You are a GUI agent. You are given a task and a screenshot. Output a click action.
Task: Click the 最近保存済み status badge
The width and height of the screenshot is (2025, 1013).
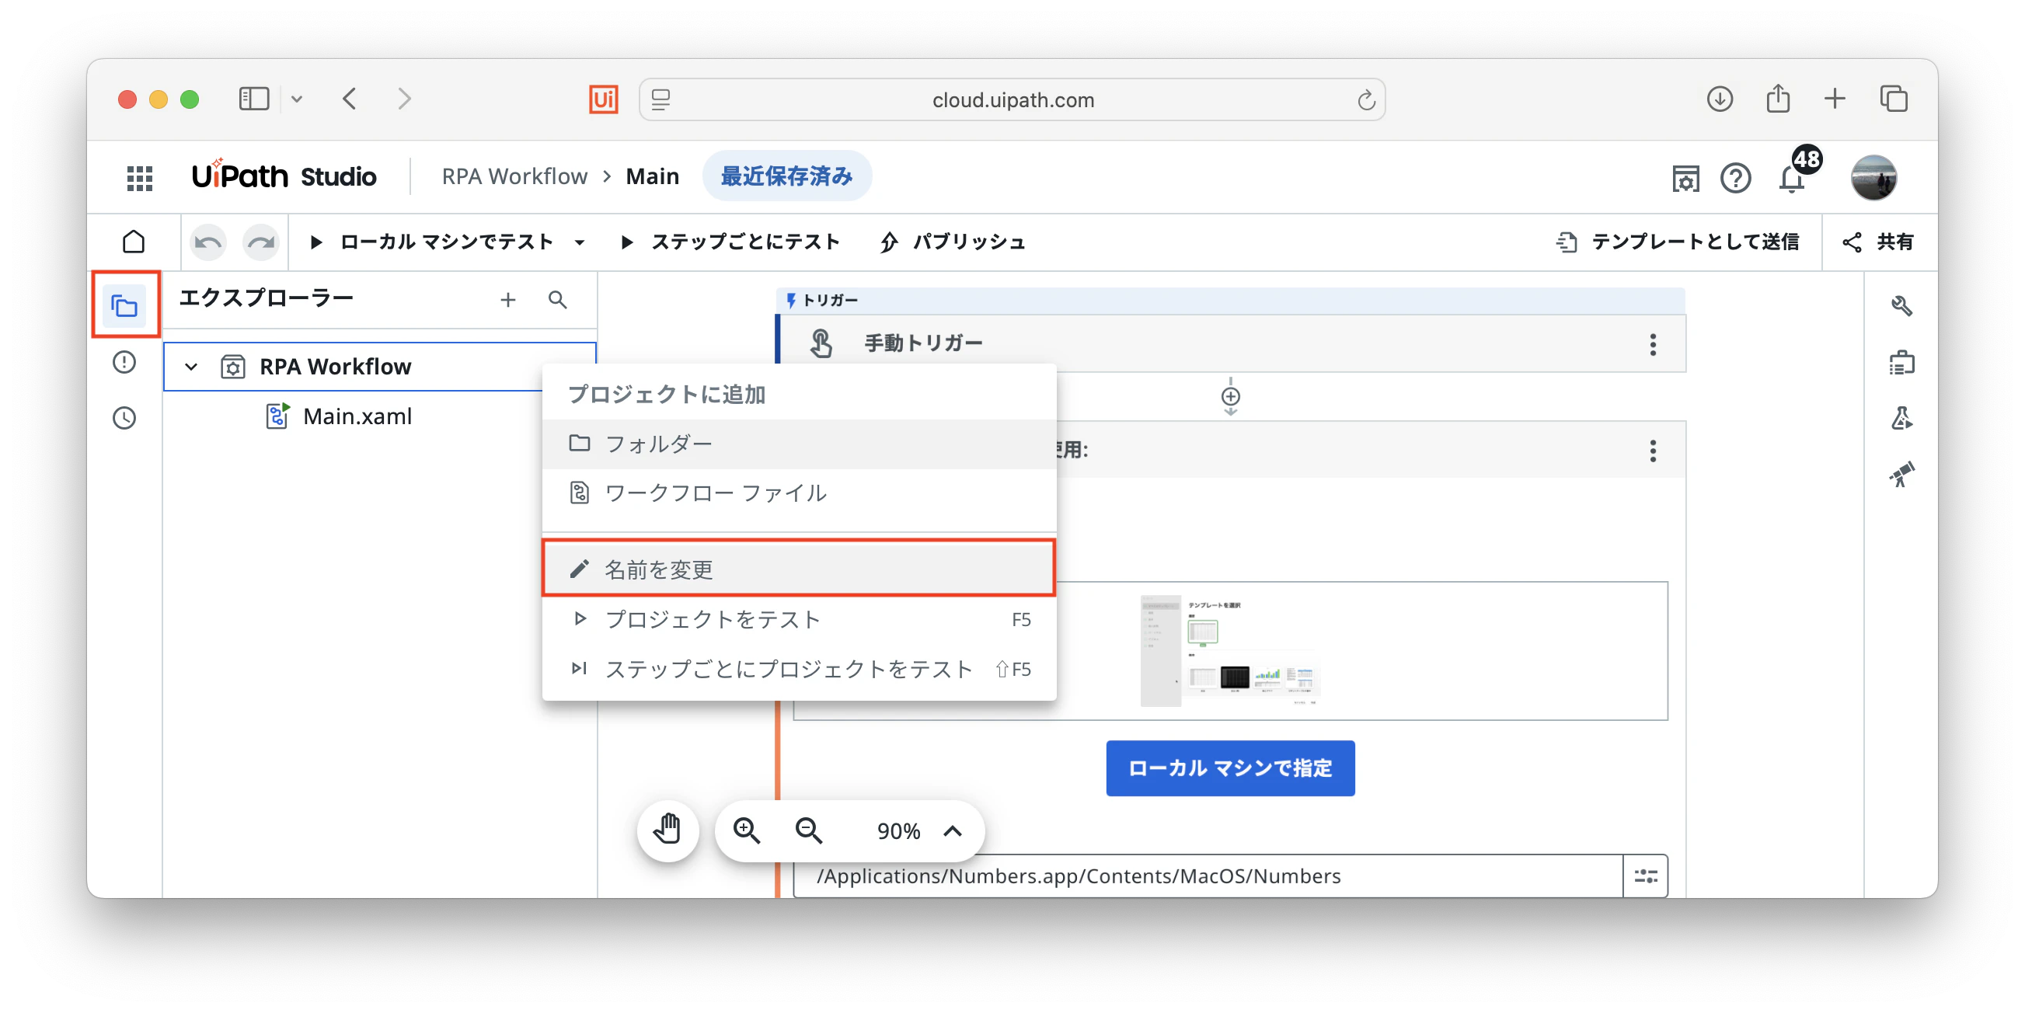click(x=786, y=177)
